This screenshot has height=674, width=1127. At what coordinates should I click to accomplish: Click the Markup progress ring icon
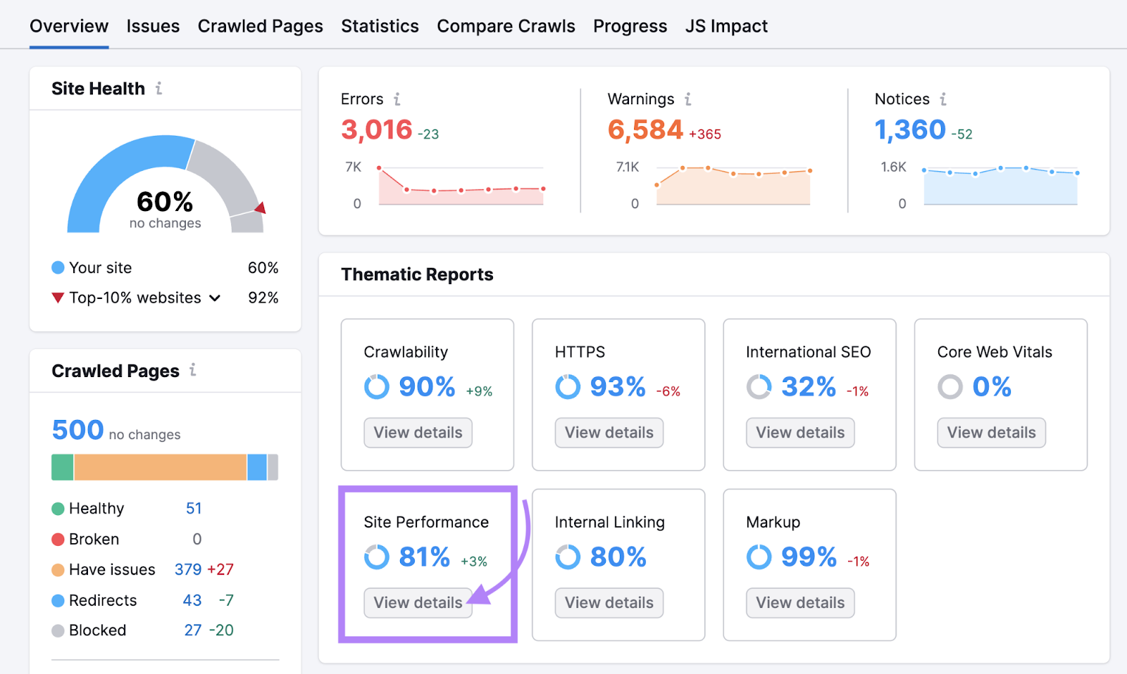click(x=759, y=557)
